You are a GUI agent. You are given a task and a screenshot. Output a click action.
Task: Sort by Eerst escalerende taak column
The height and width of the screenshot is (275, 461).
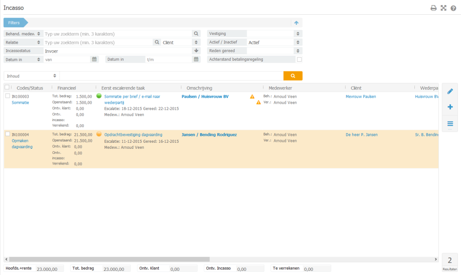pos(123,88)
